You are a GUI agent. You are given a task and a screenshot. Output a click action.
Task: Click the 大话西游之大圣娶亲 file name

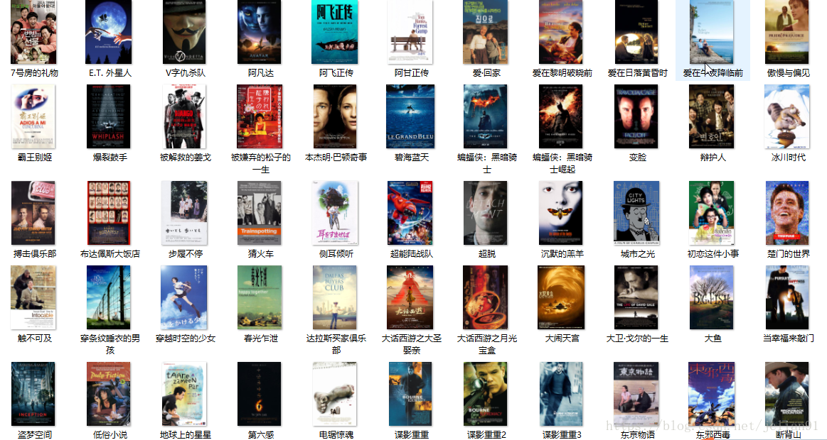tap(412, 343)
